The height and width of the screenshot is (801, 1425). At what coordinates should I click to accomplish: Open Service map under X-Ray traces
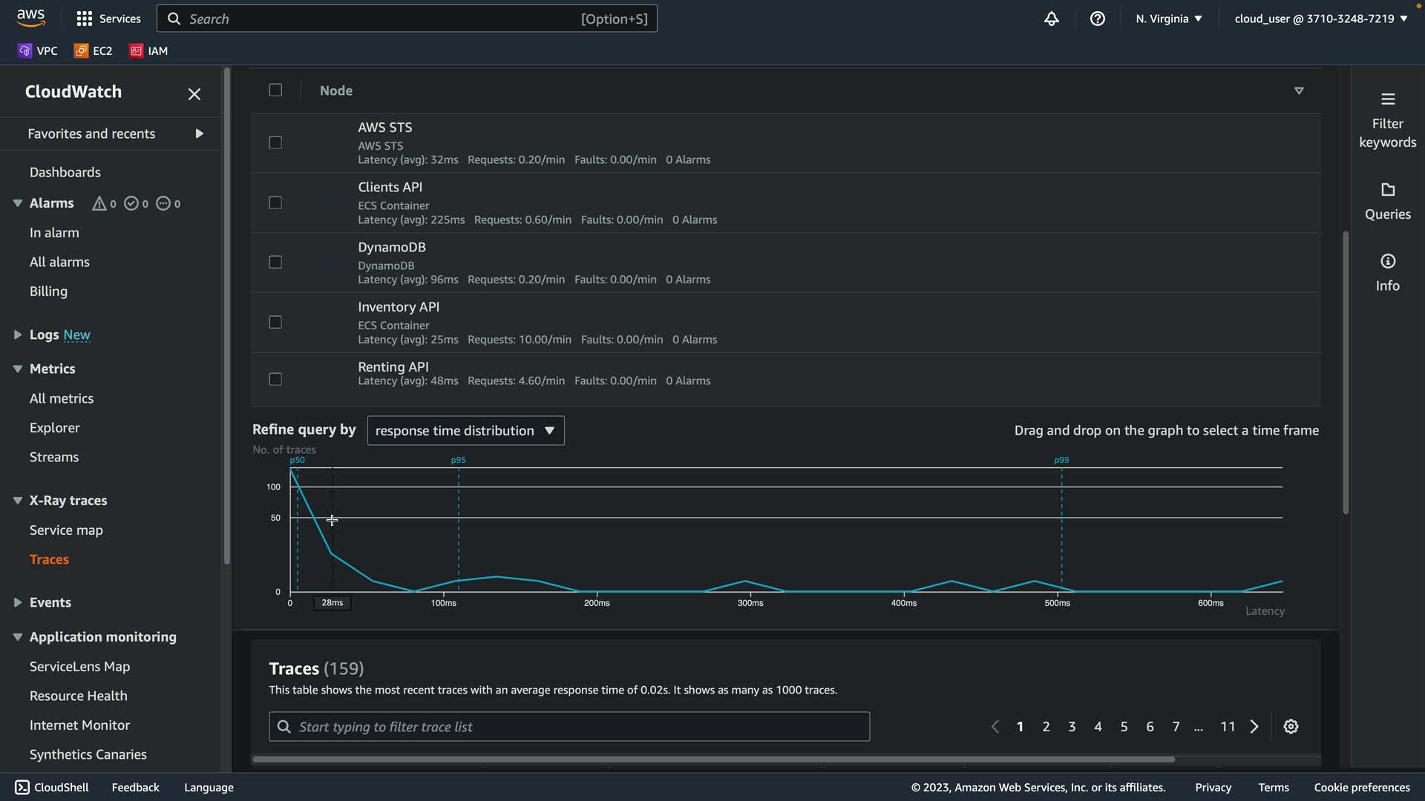tap(66, 530)
